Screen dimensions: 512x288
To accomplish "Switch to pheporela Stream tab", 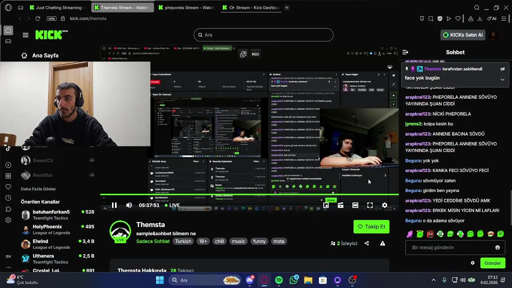I will [x=186, y=8].
